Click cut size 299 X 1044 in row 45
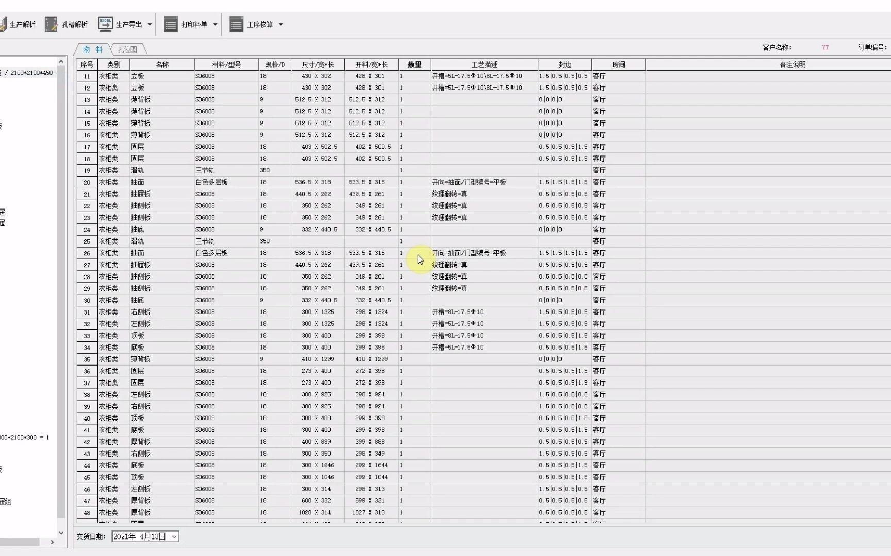 pos(371,477)
